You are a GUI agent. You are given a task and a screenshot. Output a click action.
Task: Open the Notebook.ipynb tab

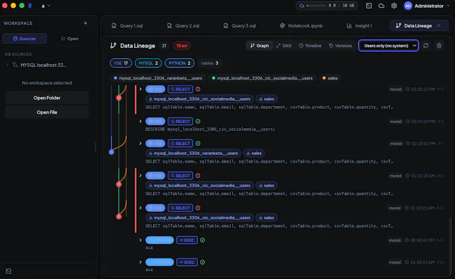pyautogui.click(x=301, y=26)
